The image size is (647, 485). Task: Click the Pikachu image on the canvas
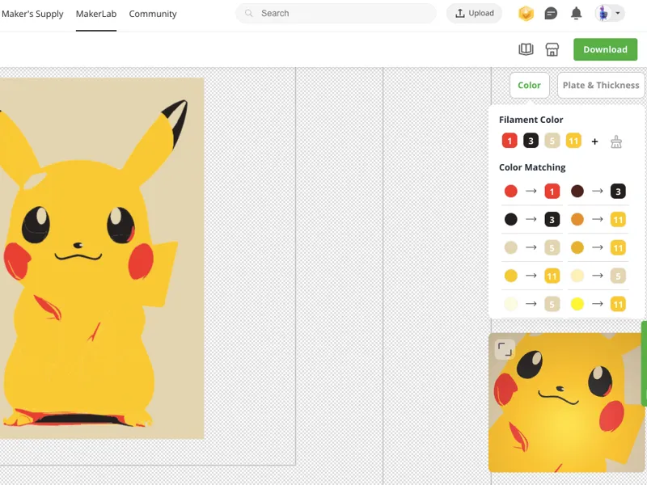(102, 258)
